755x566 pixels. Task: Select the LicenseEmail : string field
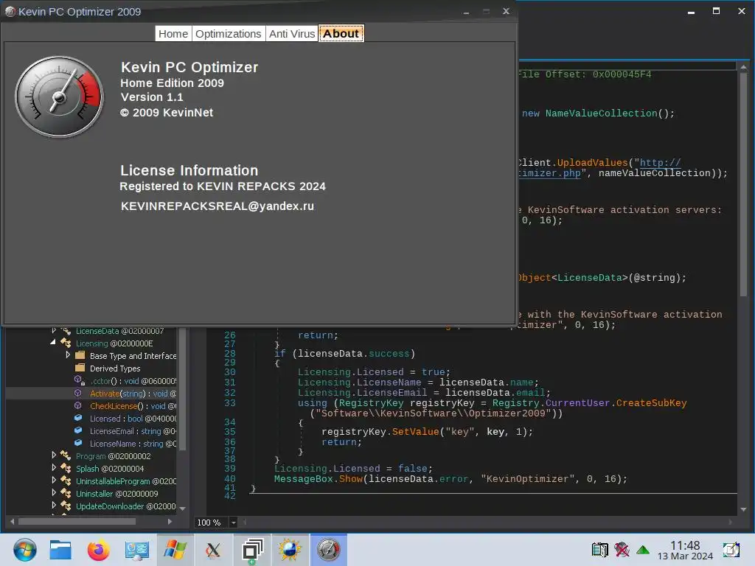[x=133, y=431]
